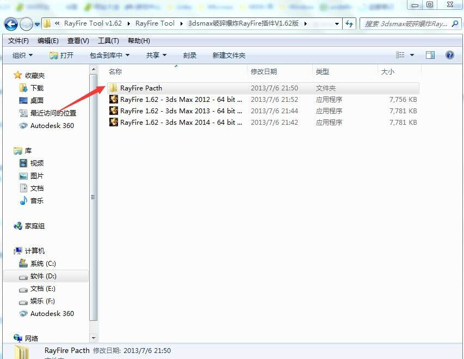This screenshot has height=359, width=464.
Task: Open the 图片 library
Action: (x=36, y=176)
